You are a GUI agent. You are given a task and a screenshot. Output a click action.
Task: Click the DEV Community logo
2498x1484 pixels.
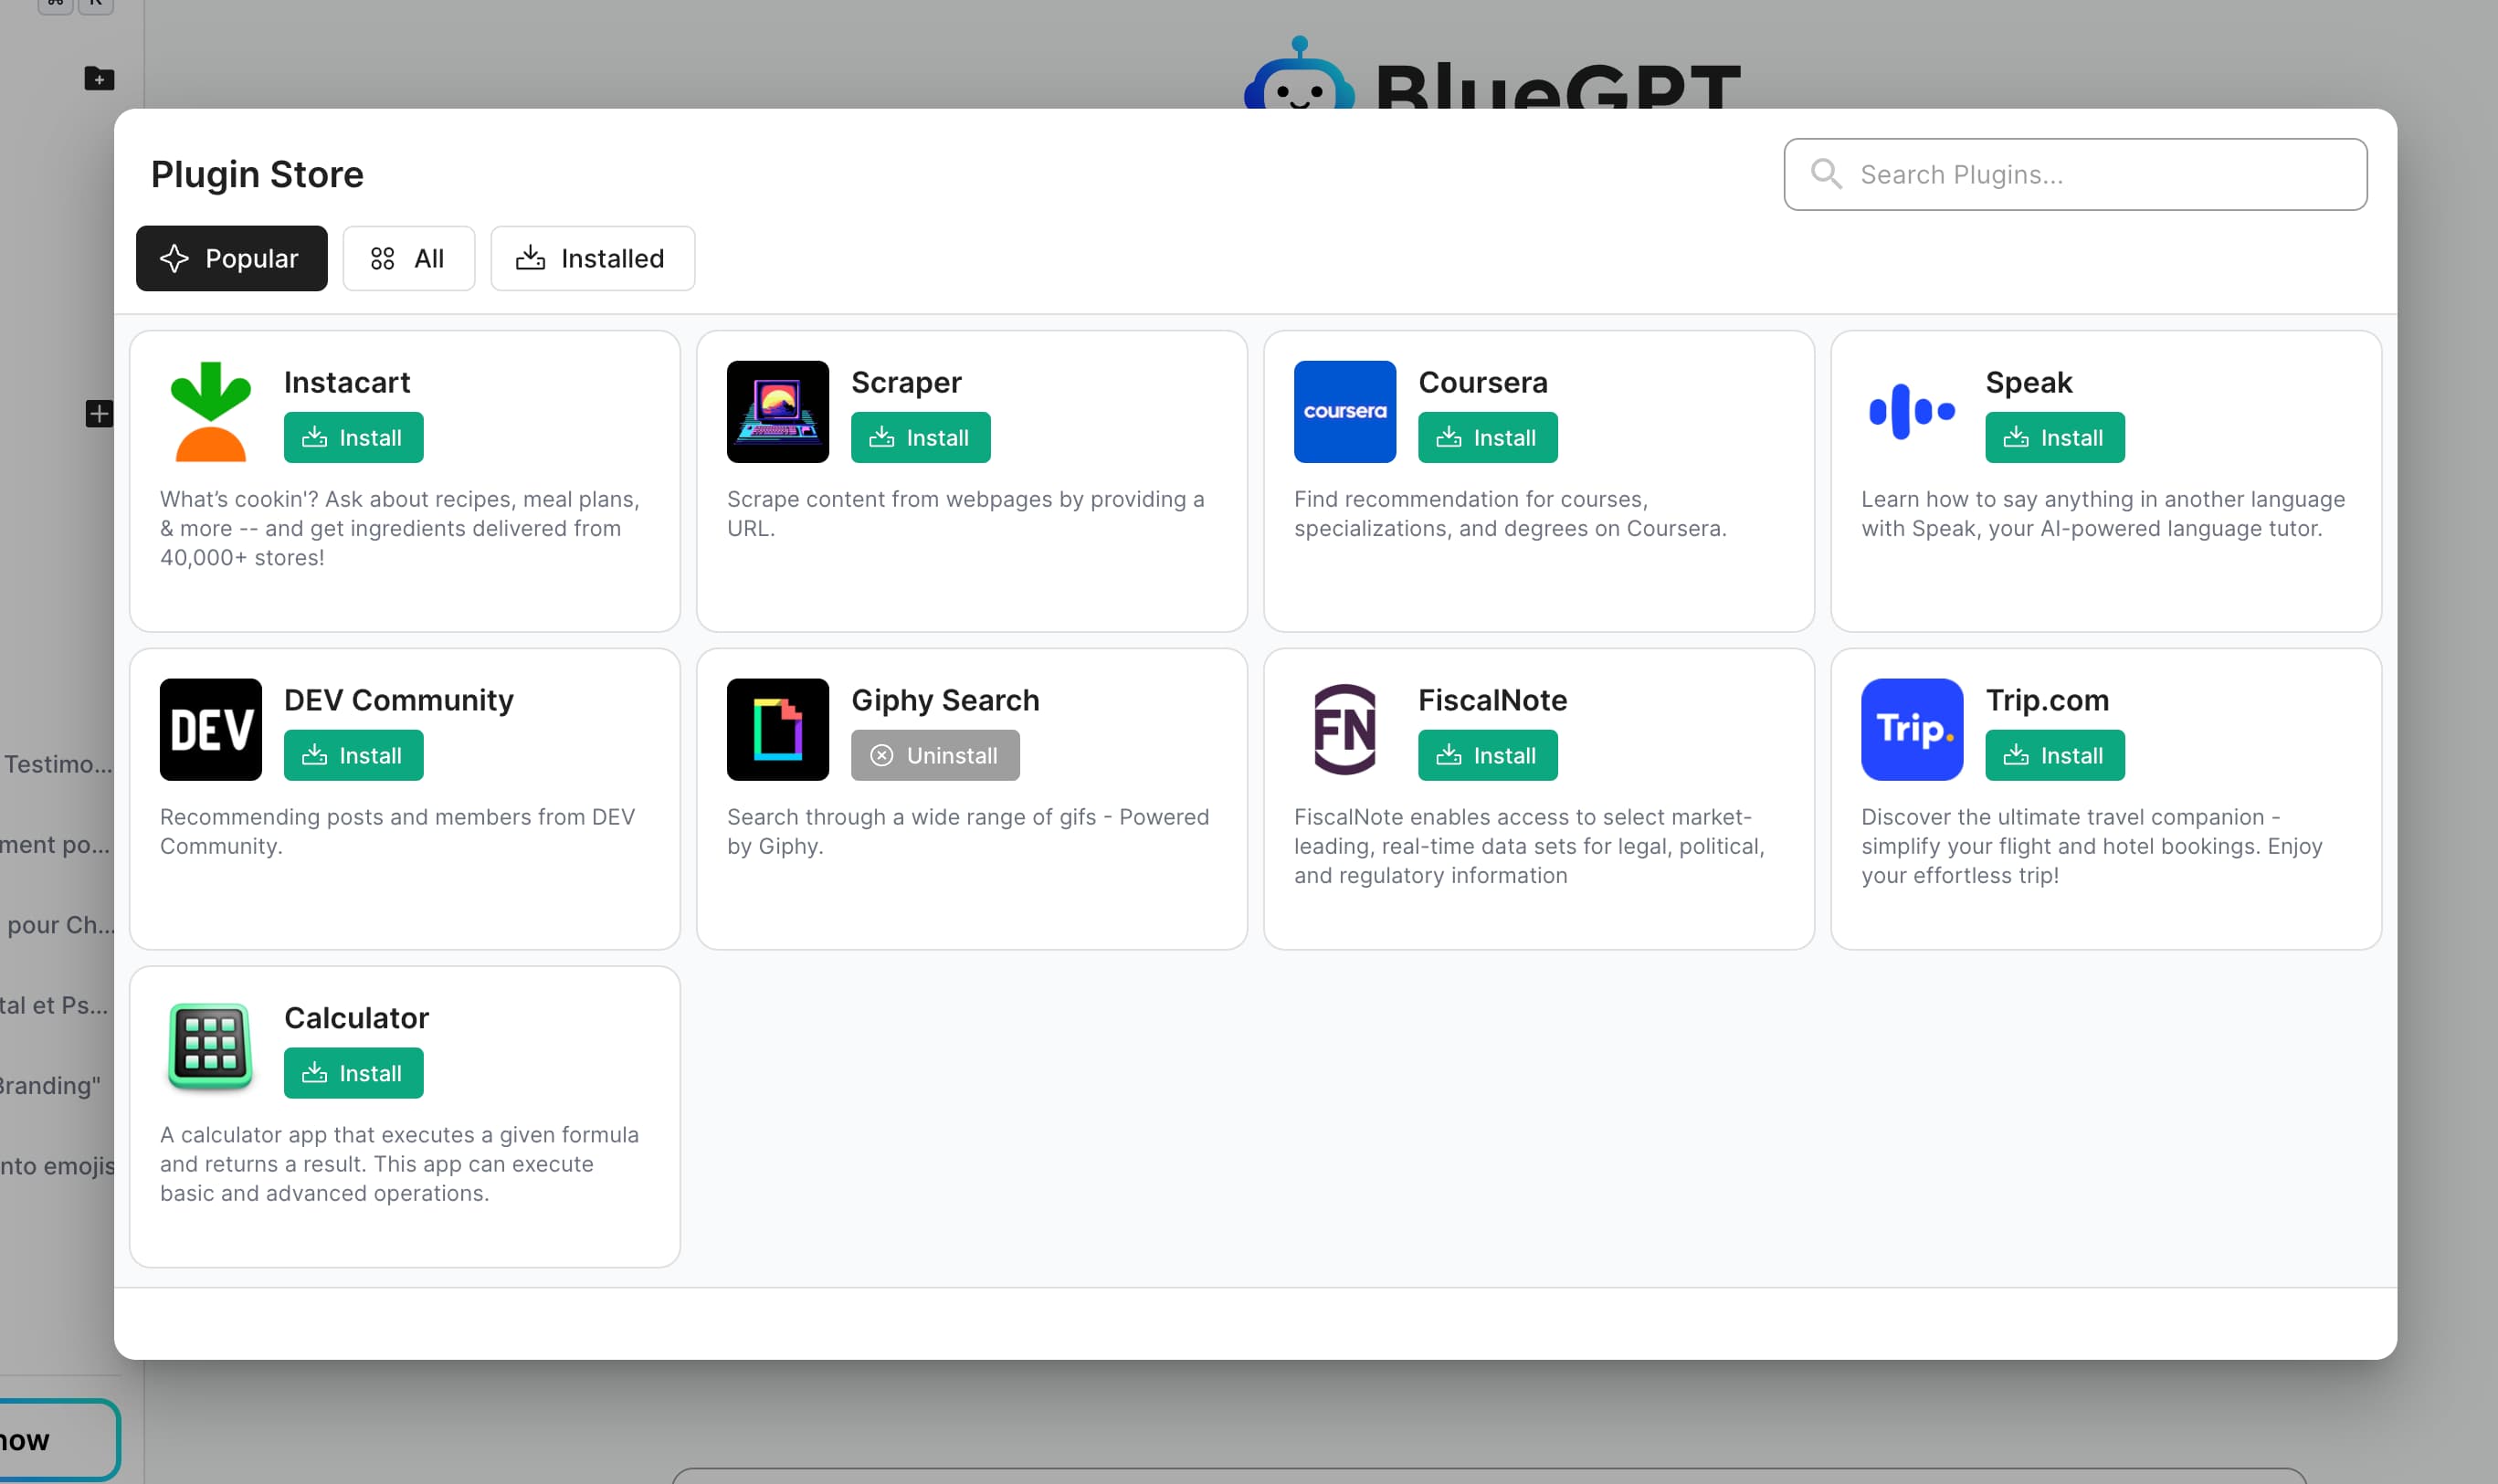point(210,729)
